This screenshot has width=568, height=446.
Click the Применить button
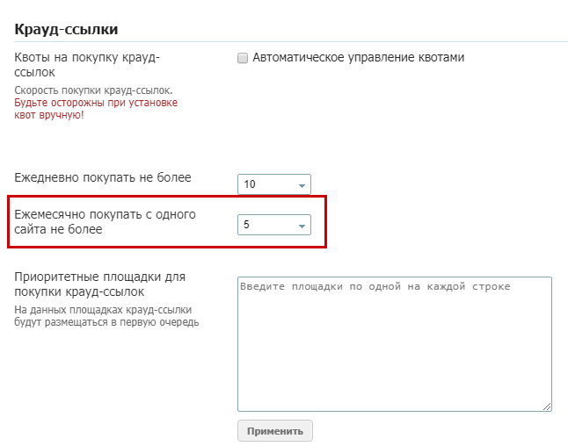click(x=275, y=431)
